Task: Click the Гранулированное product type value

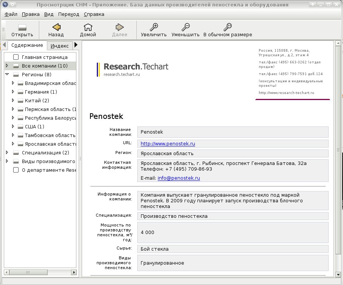Action: click(162, 263)
